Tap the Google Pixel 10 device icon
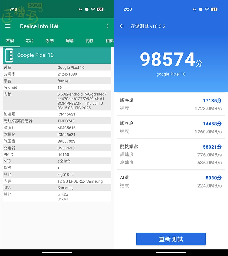The width and height of the screenshot is (228, 256). click(x=9, y=55)
